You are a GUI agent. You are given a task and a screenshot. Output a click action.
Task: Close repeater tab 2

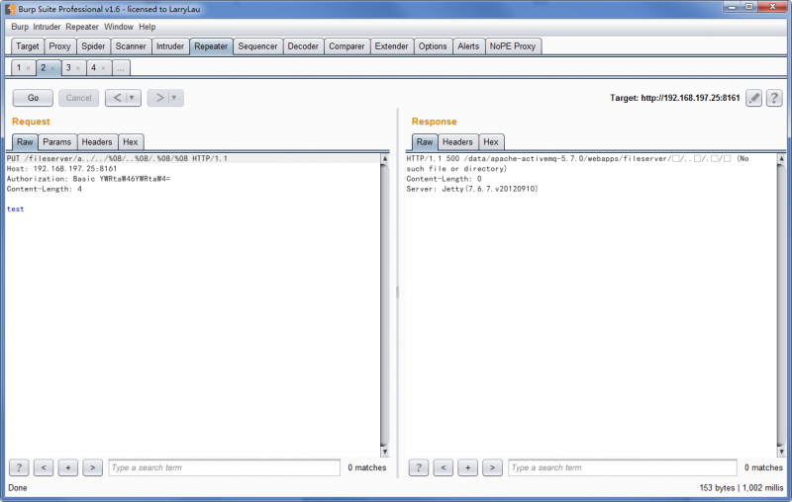click(52, 68)
